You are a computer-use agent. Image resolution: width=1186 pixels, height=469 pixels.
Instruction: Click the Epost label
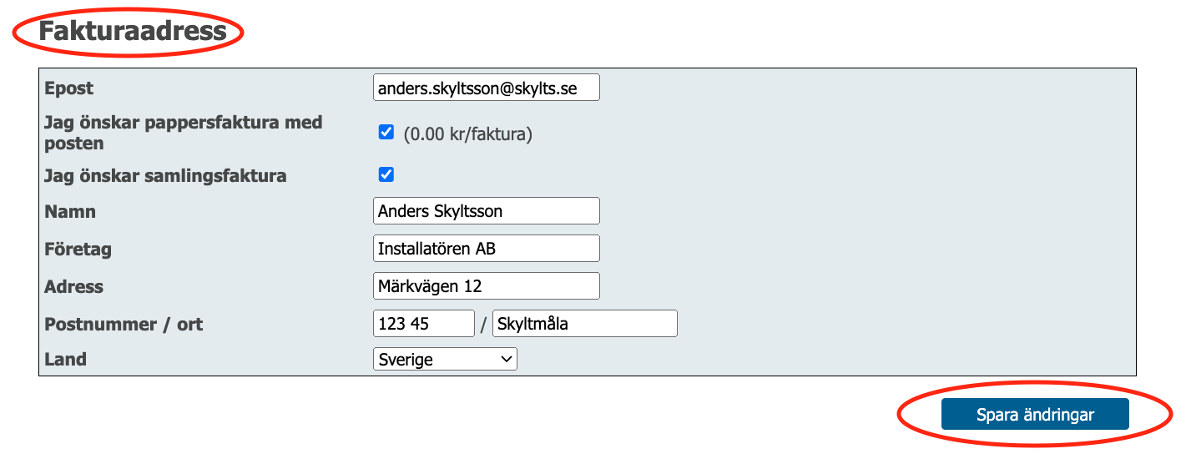click(x=69, y=88)
